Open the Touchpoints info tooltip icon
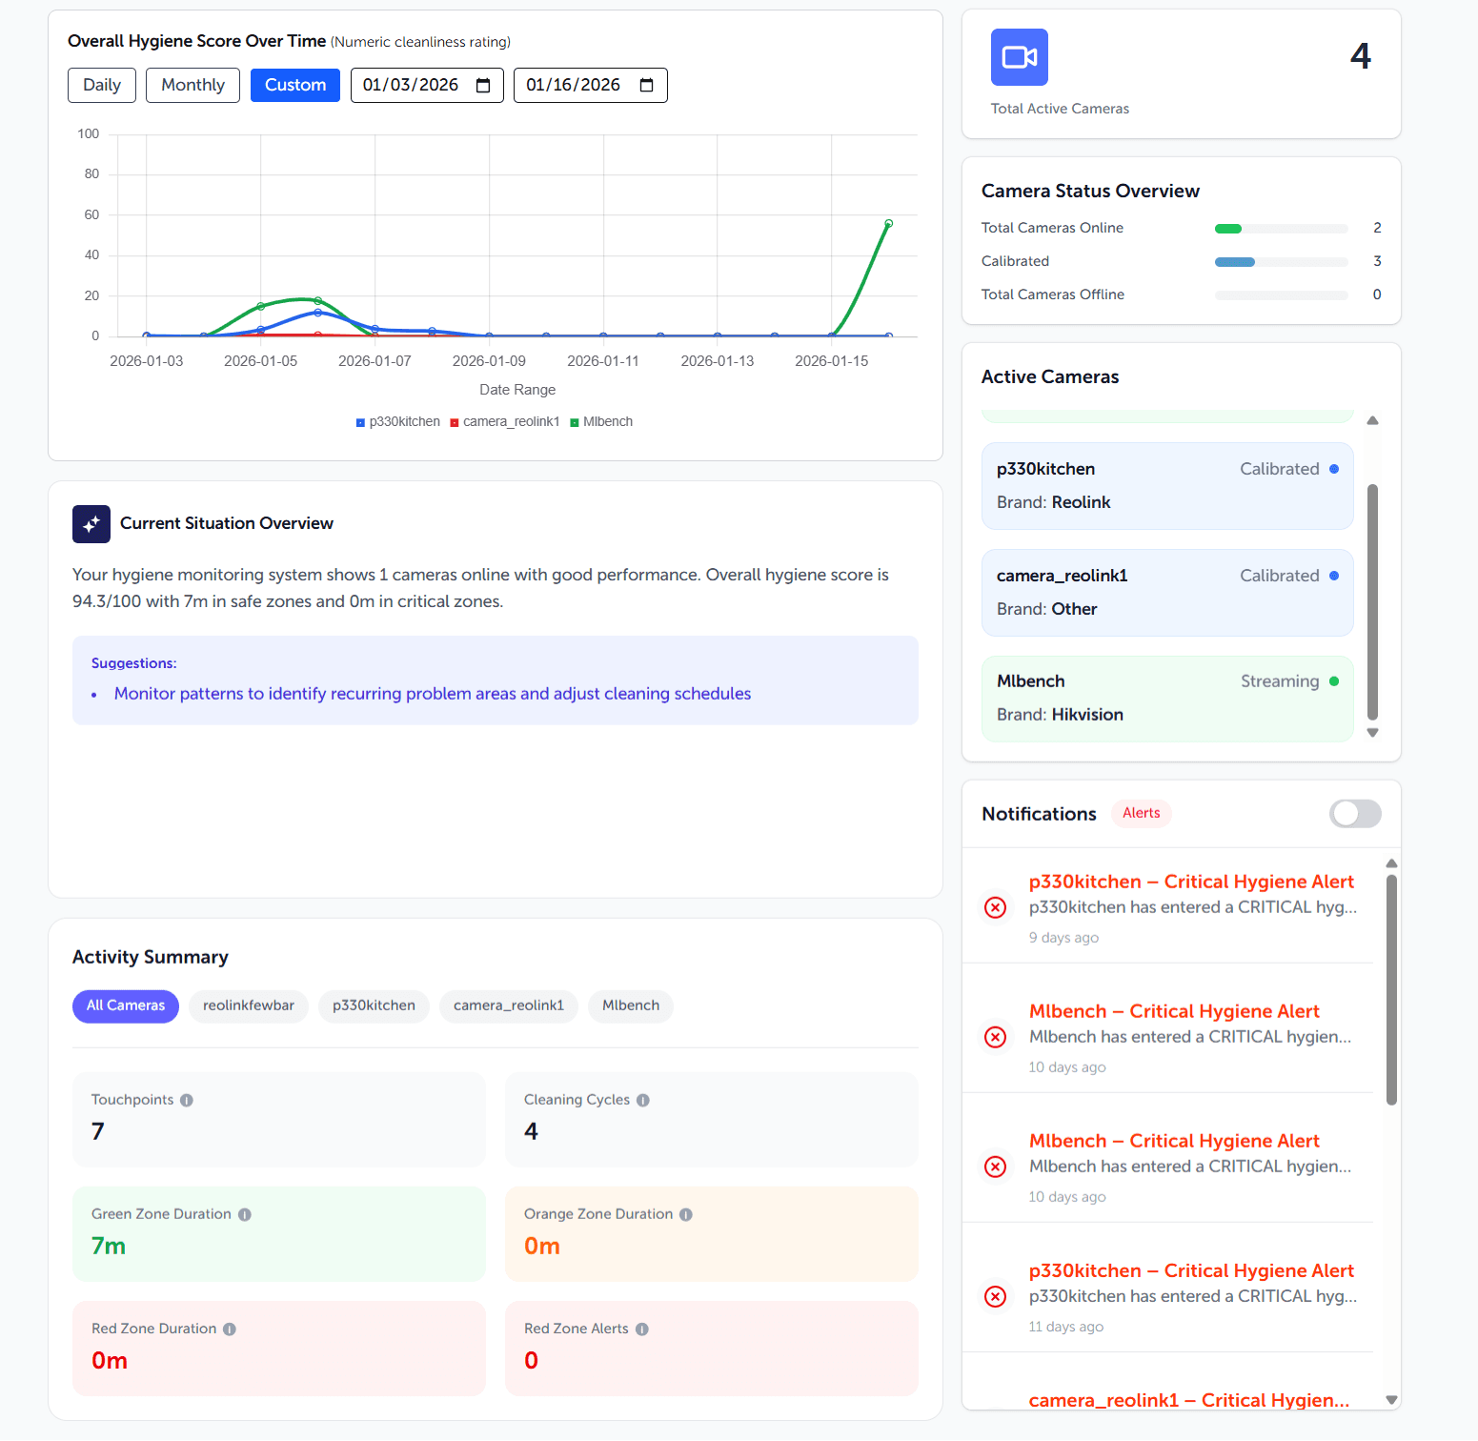Screen dimensions: 1478x1441 pyautogui.click(x=189, y=1099)
